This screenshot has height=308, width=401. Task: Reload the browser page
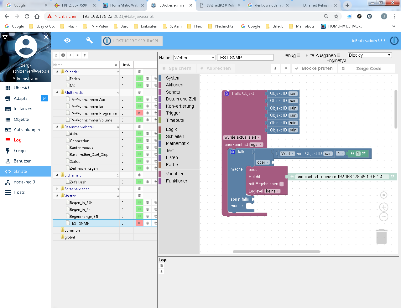pos(27,16)
